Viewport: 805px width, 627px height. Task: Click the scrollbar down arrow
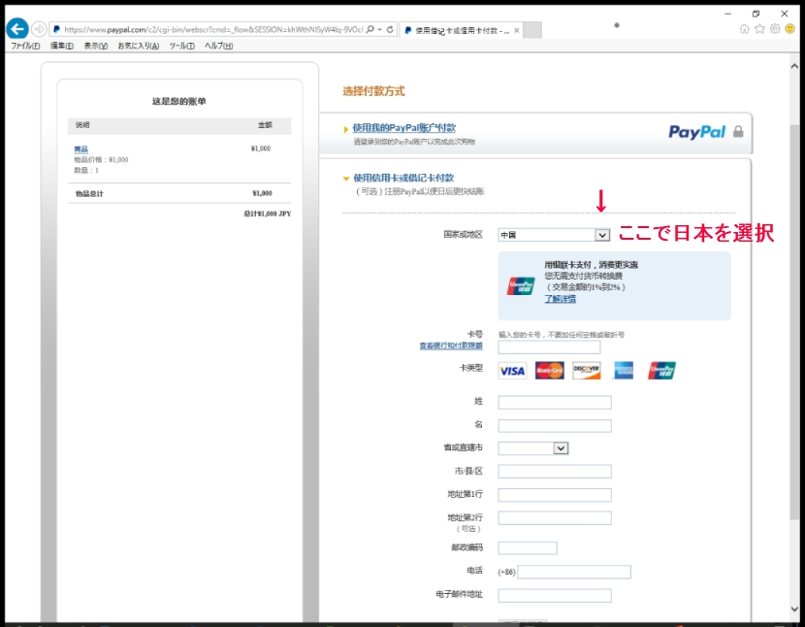click(794, 610)
